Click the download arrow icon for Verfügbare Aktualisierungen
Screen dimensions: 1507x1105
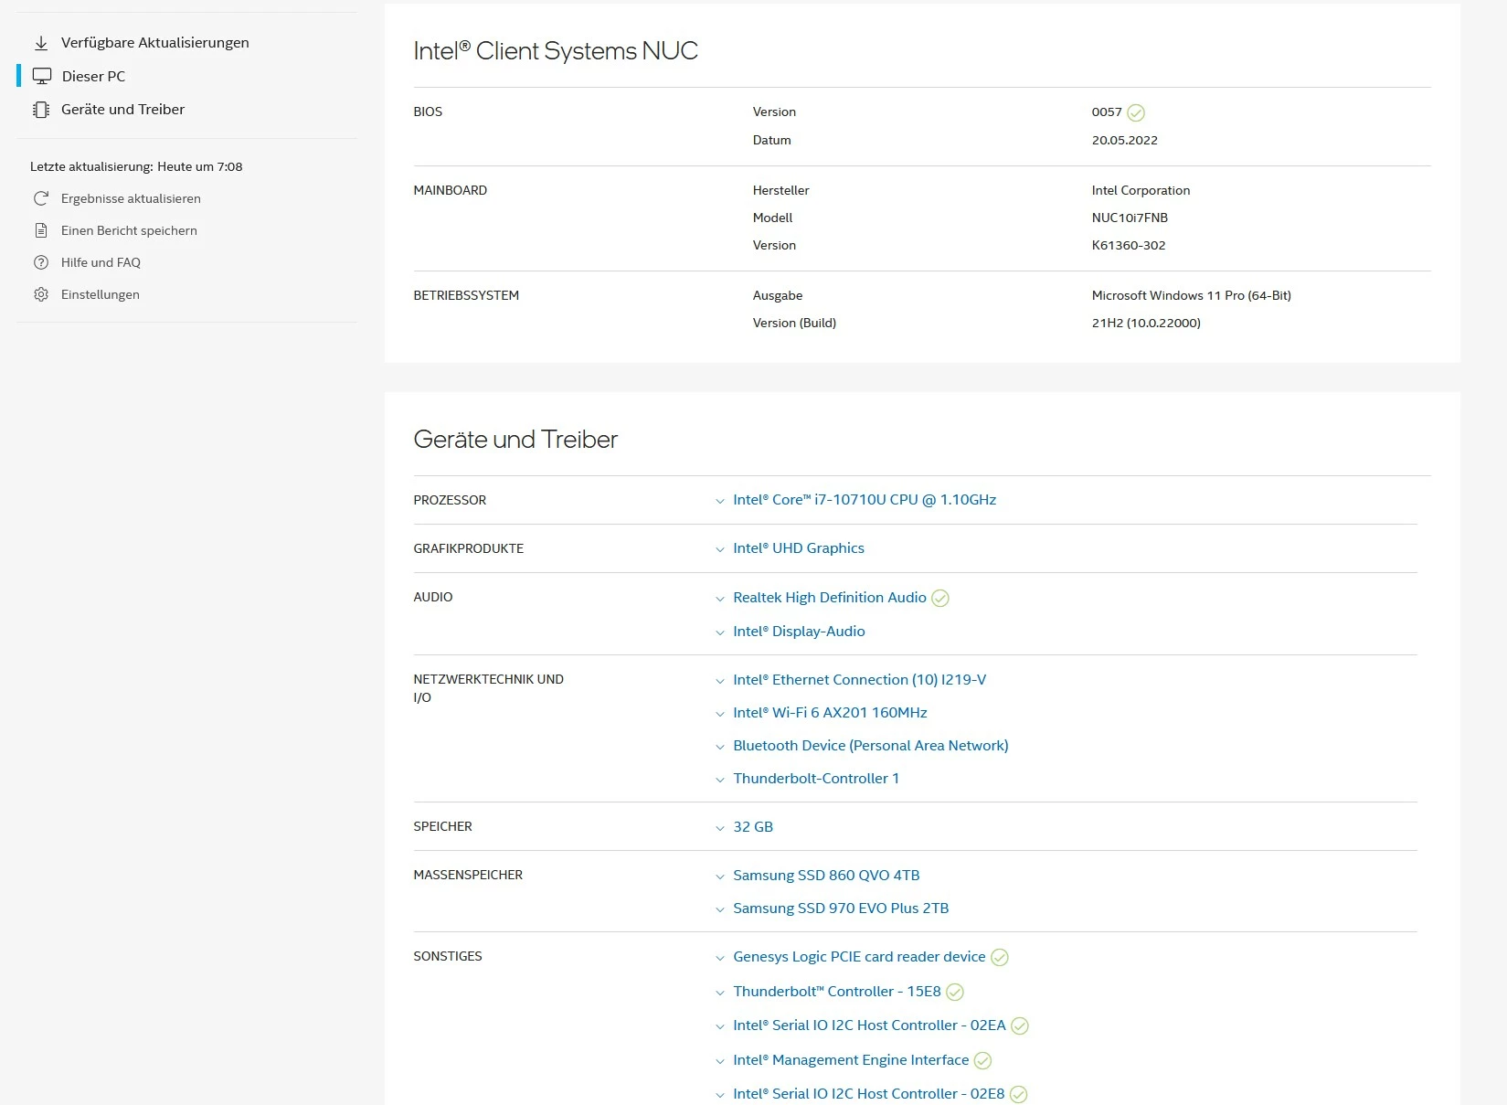coord(41,43)
